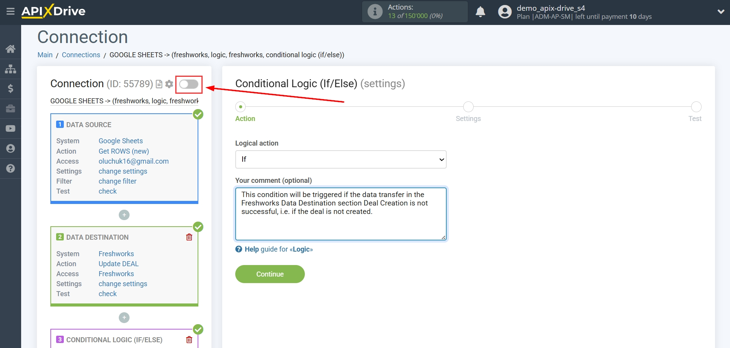Click change settings in Data Source

[x=123, y=171]
